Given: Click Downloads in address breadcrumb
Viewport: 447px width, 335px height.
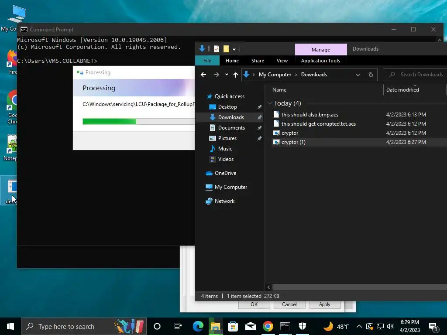Looking at the screenshot, I should click(x=314, y=75).
